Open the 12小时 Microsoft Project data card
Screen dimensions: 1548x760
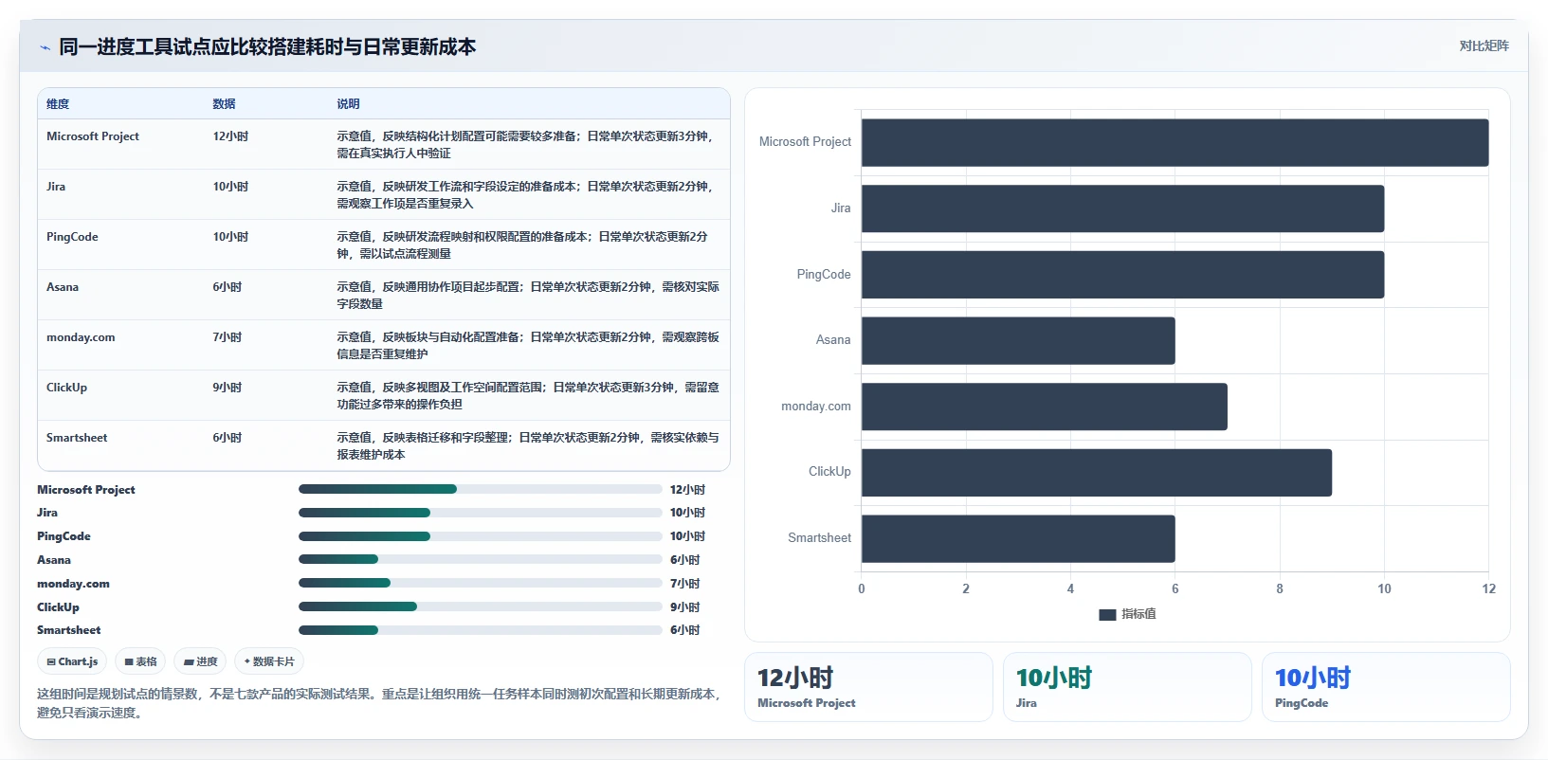(868, 687)
